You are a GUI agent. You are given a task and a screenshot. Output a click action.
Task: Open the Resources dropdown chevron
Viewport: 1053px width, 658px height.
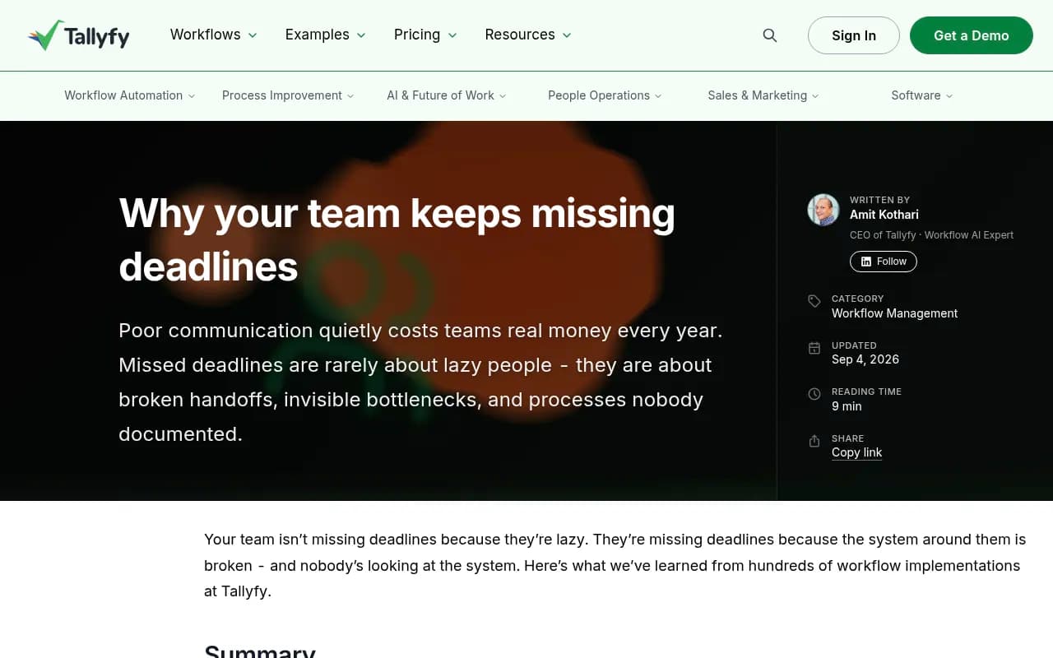(x=566, y=35)
